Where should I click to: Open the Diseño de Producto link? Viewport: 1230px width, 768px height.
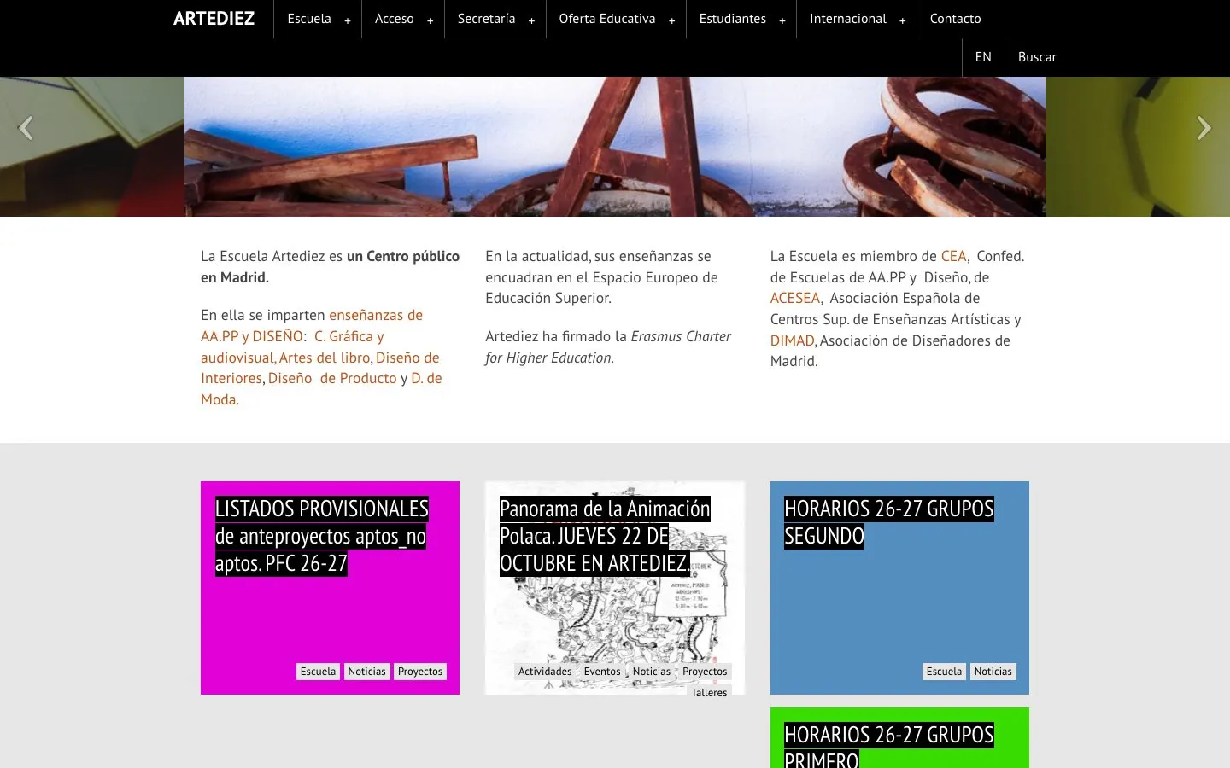[332, 378]
